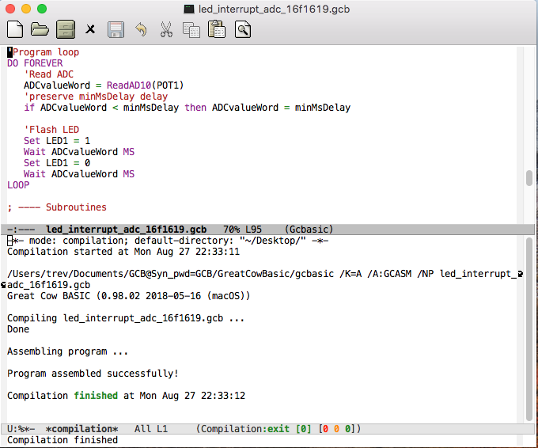Click the buffer name in editor mode line
Screen dimensions: 538x448
click(127, 230)
